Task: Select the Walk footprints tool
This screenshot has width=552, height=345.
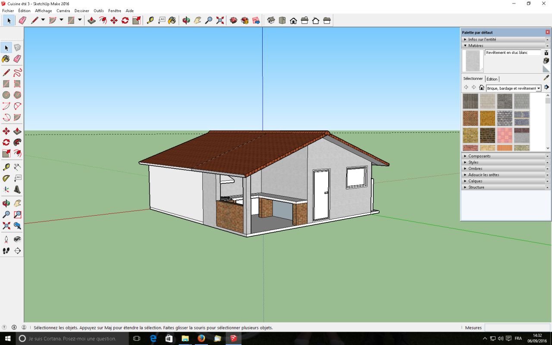Action: [6, 251]
